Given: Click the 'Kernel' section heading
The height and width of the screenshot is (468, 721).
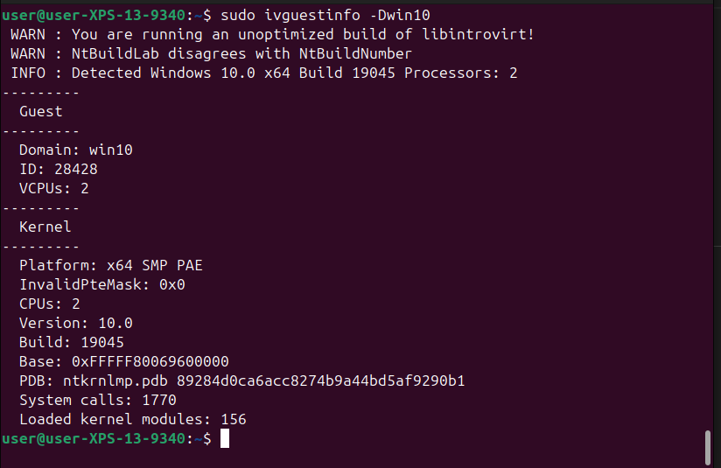Looking at the screenshot, I should (x=45, y=227).
